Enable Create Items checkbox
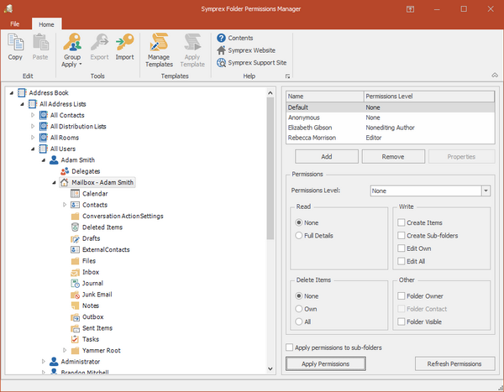Image resolution: width=504 pixels, height=392 pixels. coord(402,222)
